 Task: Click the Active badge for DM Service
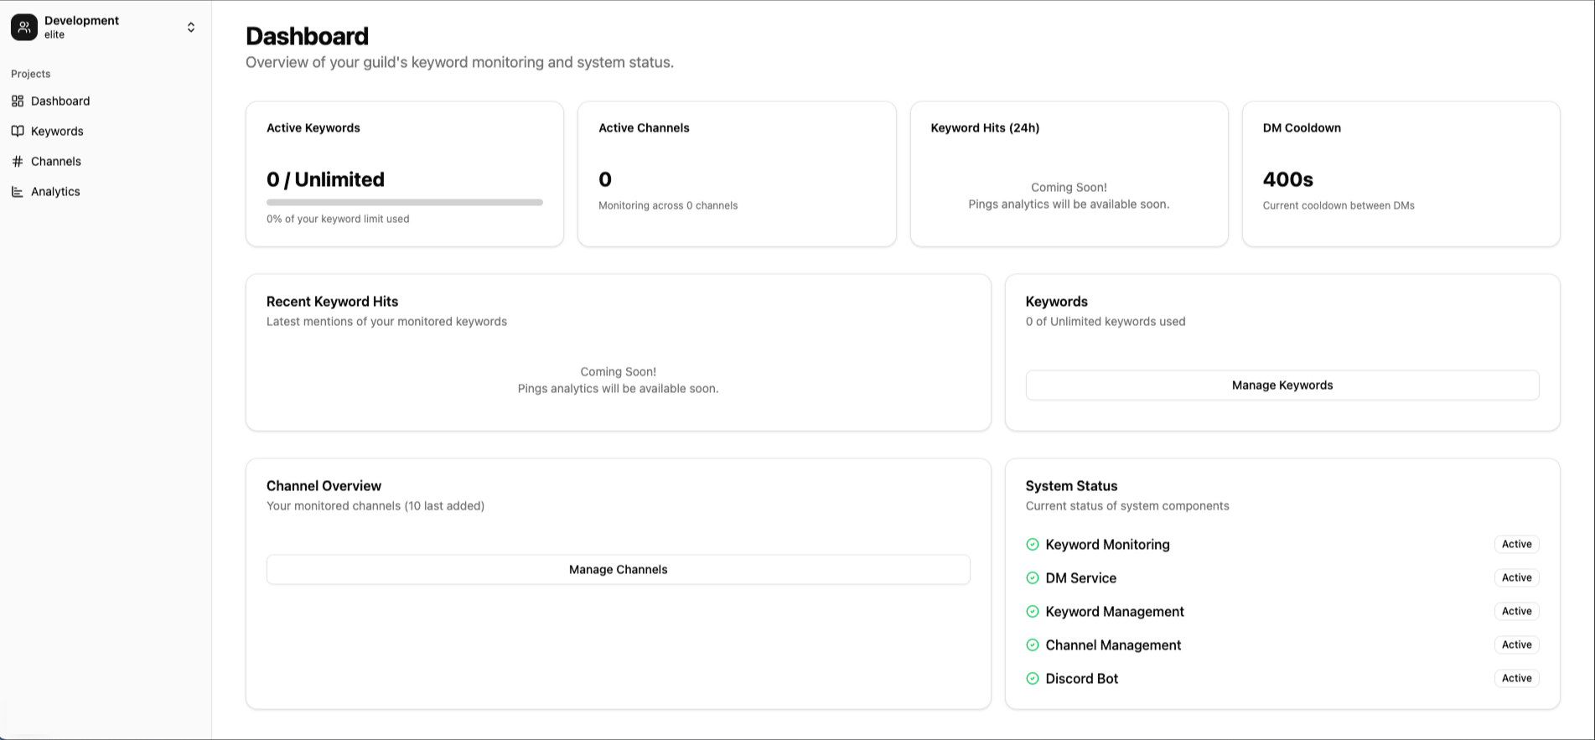coord(1516,577)
